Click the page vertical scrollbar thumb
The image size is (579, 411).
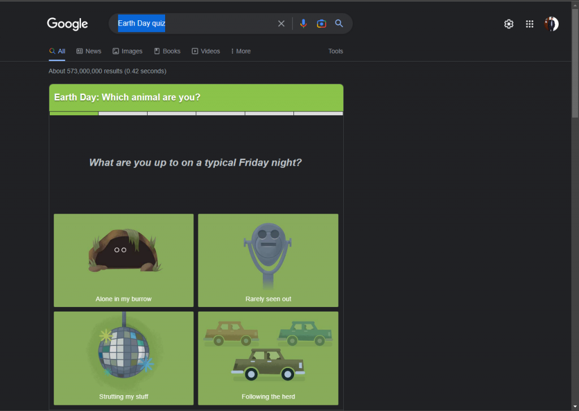click(x=575, y=63)
